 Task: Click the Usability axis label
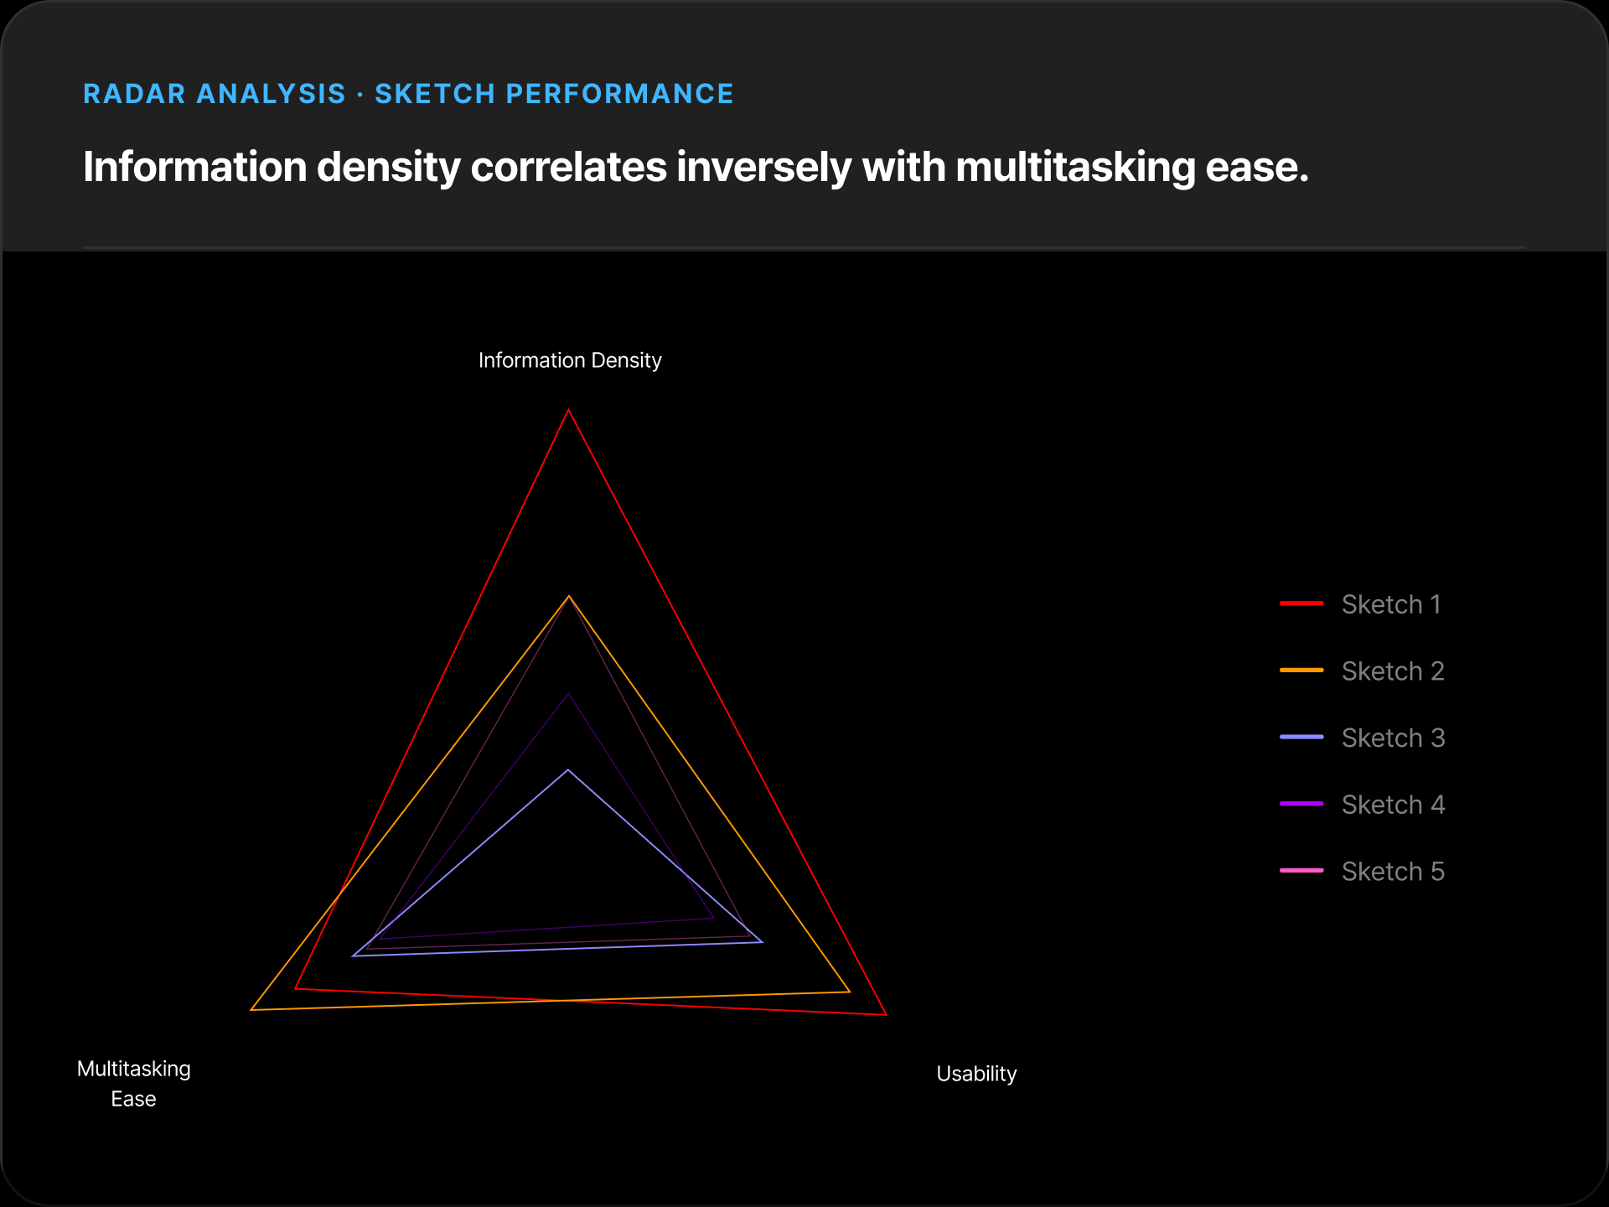(976, 1074)
